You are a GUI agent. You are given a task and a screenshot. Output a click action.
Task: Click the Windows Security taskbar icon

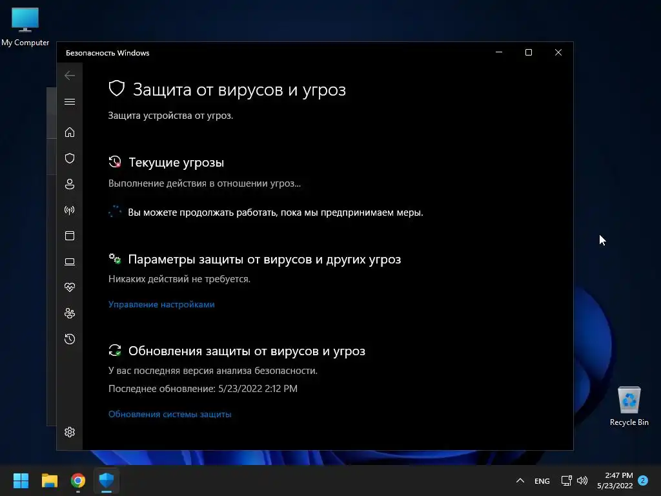tap(107, 480)
